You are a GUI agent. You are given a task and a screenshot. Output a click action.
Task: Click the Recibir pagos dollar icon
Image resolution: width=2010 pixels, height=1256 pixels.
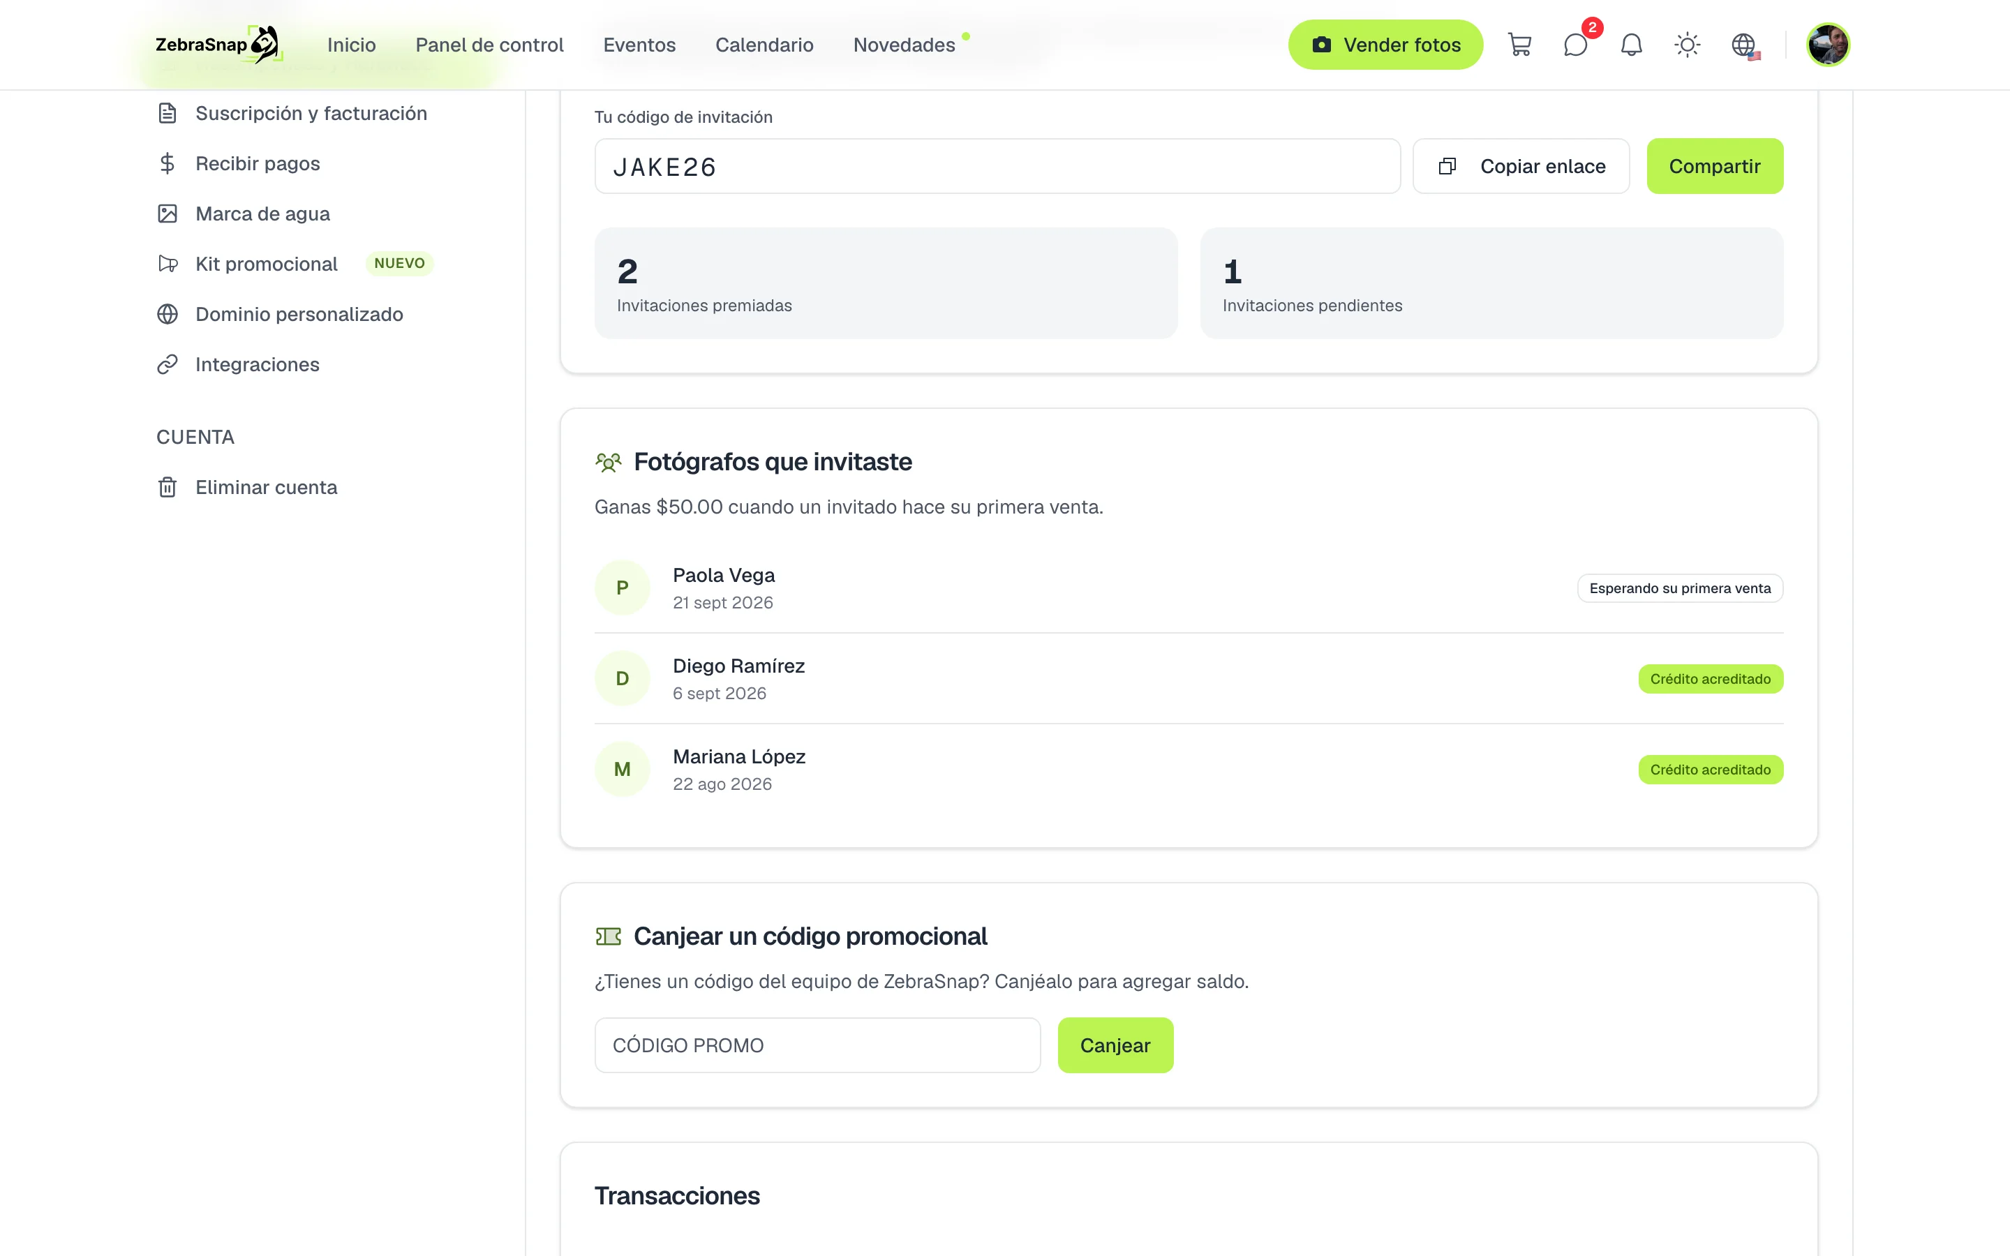[x=167, y=164]
